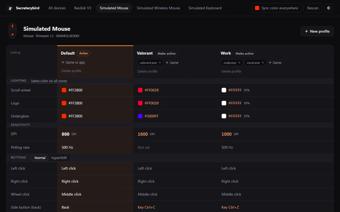Open the Simulated Keyboard tab

coord(205,8)
